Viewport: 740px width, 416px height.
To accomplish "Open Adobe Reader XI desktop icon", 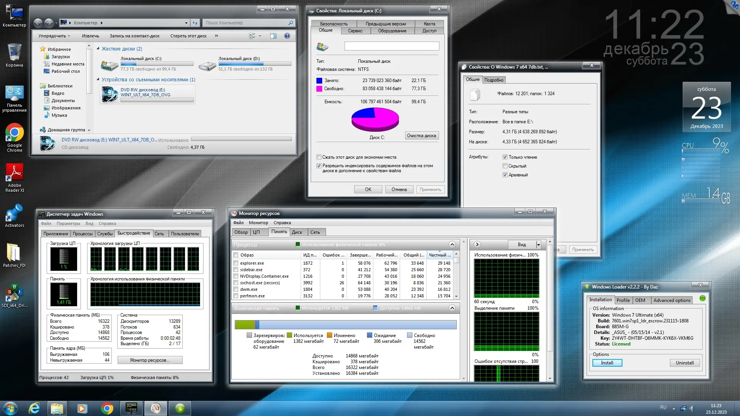I will [x=15, y=173].
